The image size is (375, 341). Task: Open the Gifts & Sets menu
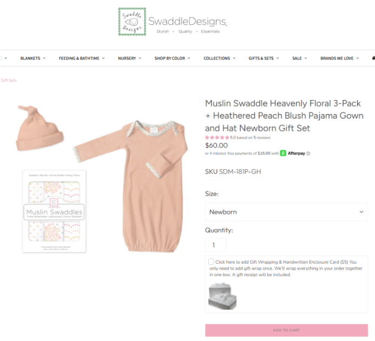(x=264, y=58)
